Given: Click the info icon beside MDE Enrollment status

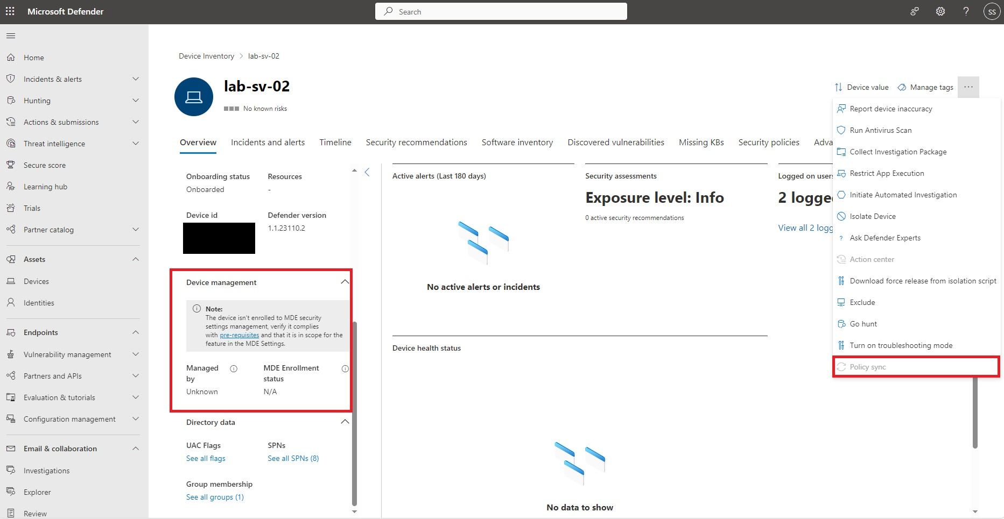Looking at the screenshot, I should coord(345,368).
